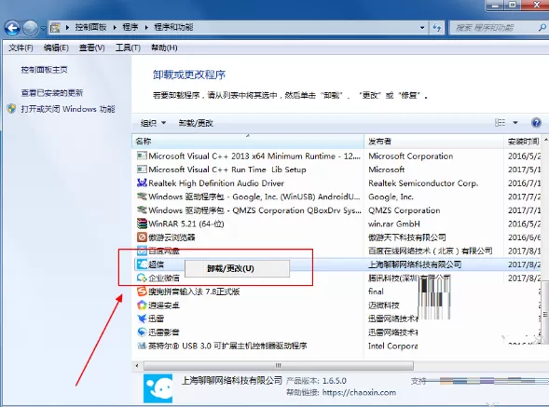Select Microsoft Visual C++ Run Time Lib Setup icon
The image size is (549, 407).
[x=142, y=170]
